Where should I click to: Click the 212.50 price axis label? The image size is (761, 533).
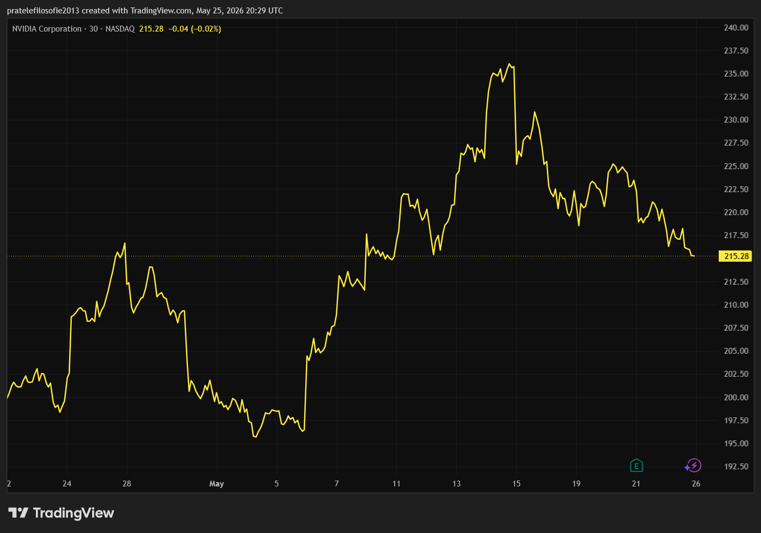[x=736, y=282]
